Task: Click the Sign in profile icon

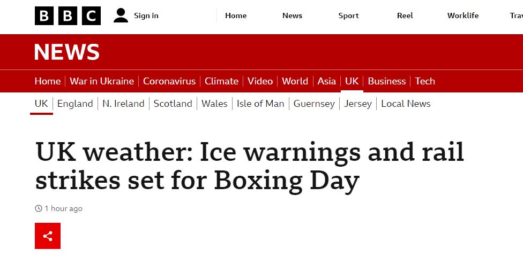Action: [121, 15]
